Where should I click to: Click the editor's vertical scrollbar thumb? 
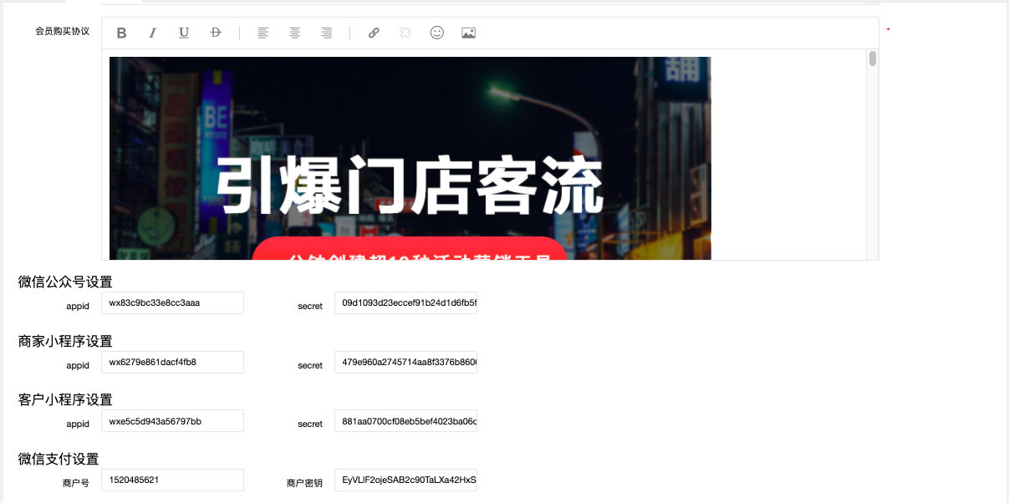[x=873, y=58]
